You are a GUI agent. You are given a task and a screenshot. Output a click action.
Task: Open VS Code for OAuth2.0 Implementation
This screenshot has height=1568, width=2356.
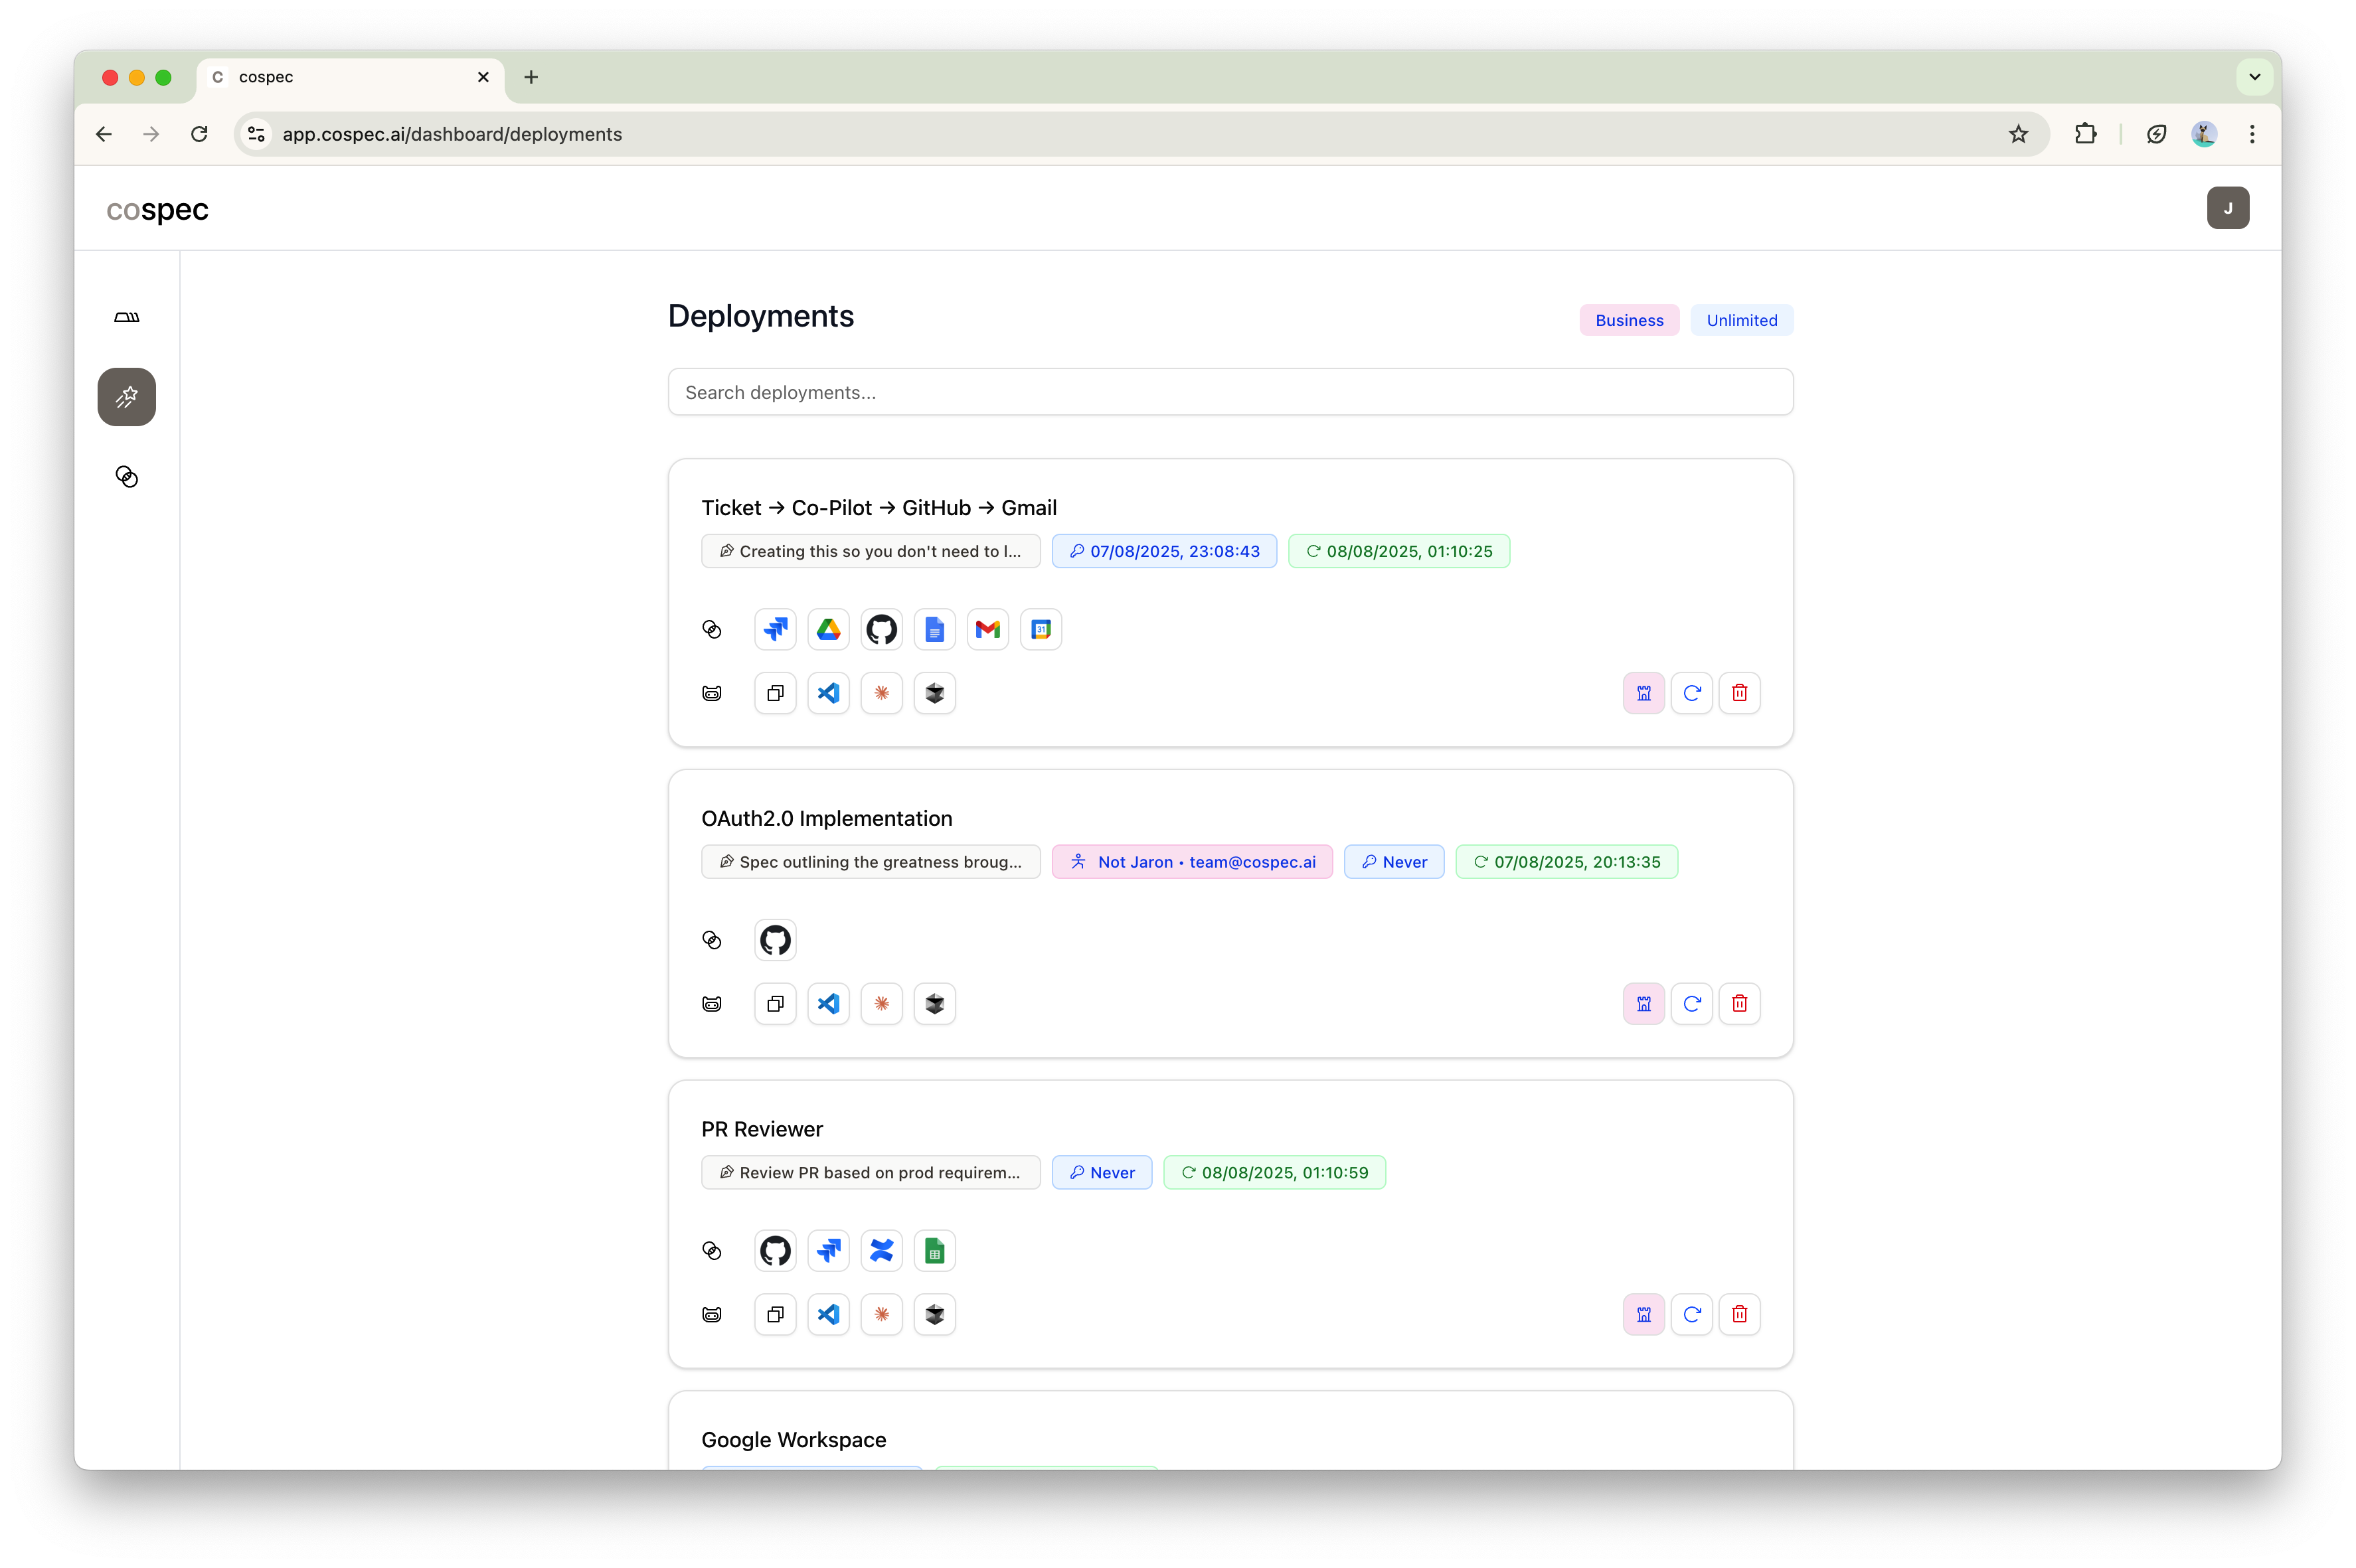coord(828,1004)
